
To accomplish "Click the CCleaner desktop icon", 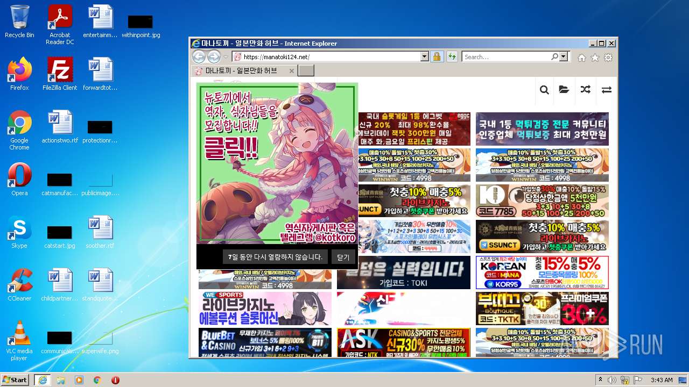I will coord(19,284).
